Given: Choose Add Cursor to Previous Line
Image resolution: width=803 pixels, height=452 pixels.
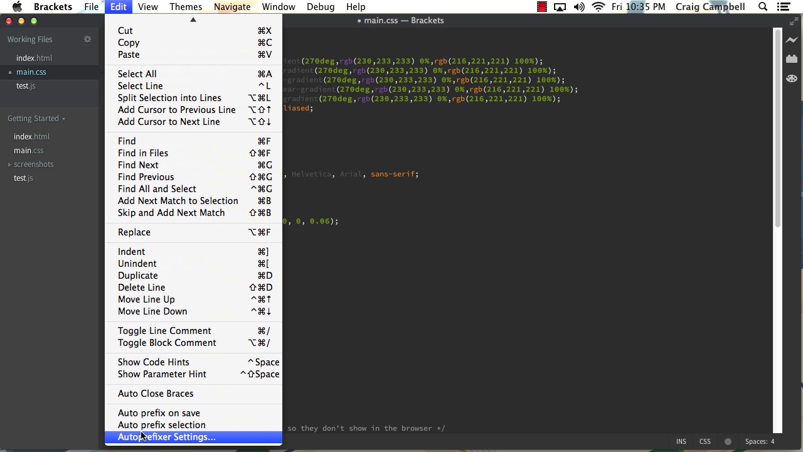Looking at the screenshot, I should coord(194,110).
